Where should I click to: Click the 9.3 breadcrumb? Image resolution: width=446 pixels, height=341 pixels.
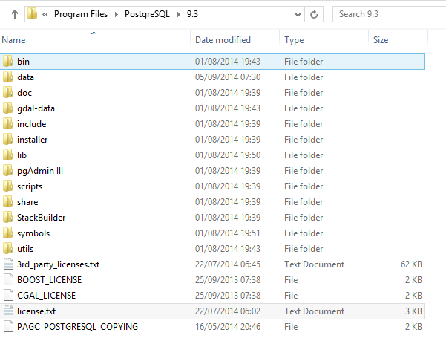[192, 14]
